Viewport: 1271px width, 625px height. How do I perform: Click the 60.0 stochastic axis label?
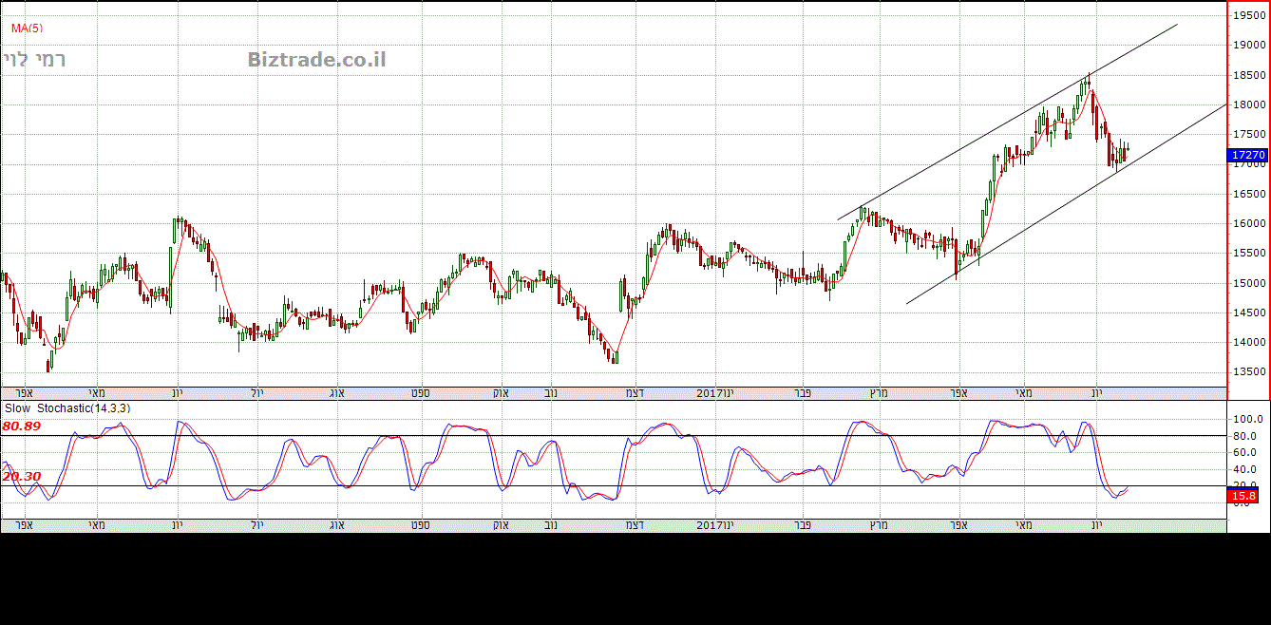click(x=1246, y=453)
